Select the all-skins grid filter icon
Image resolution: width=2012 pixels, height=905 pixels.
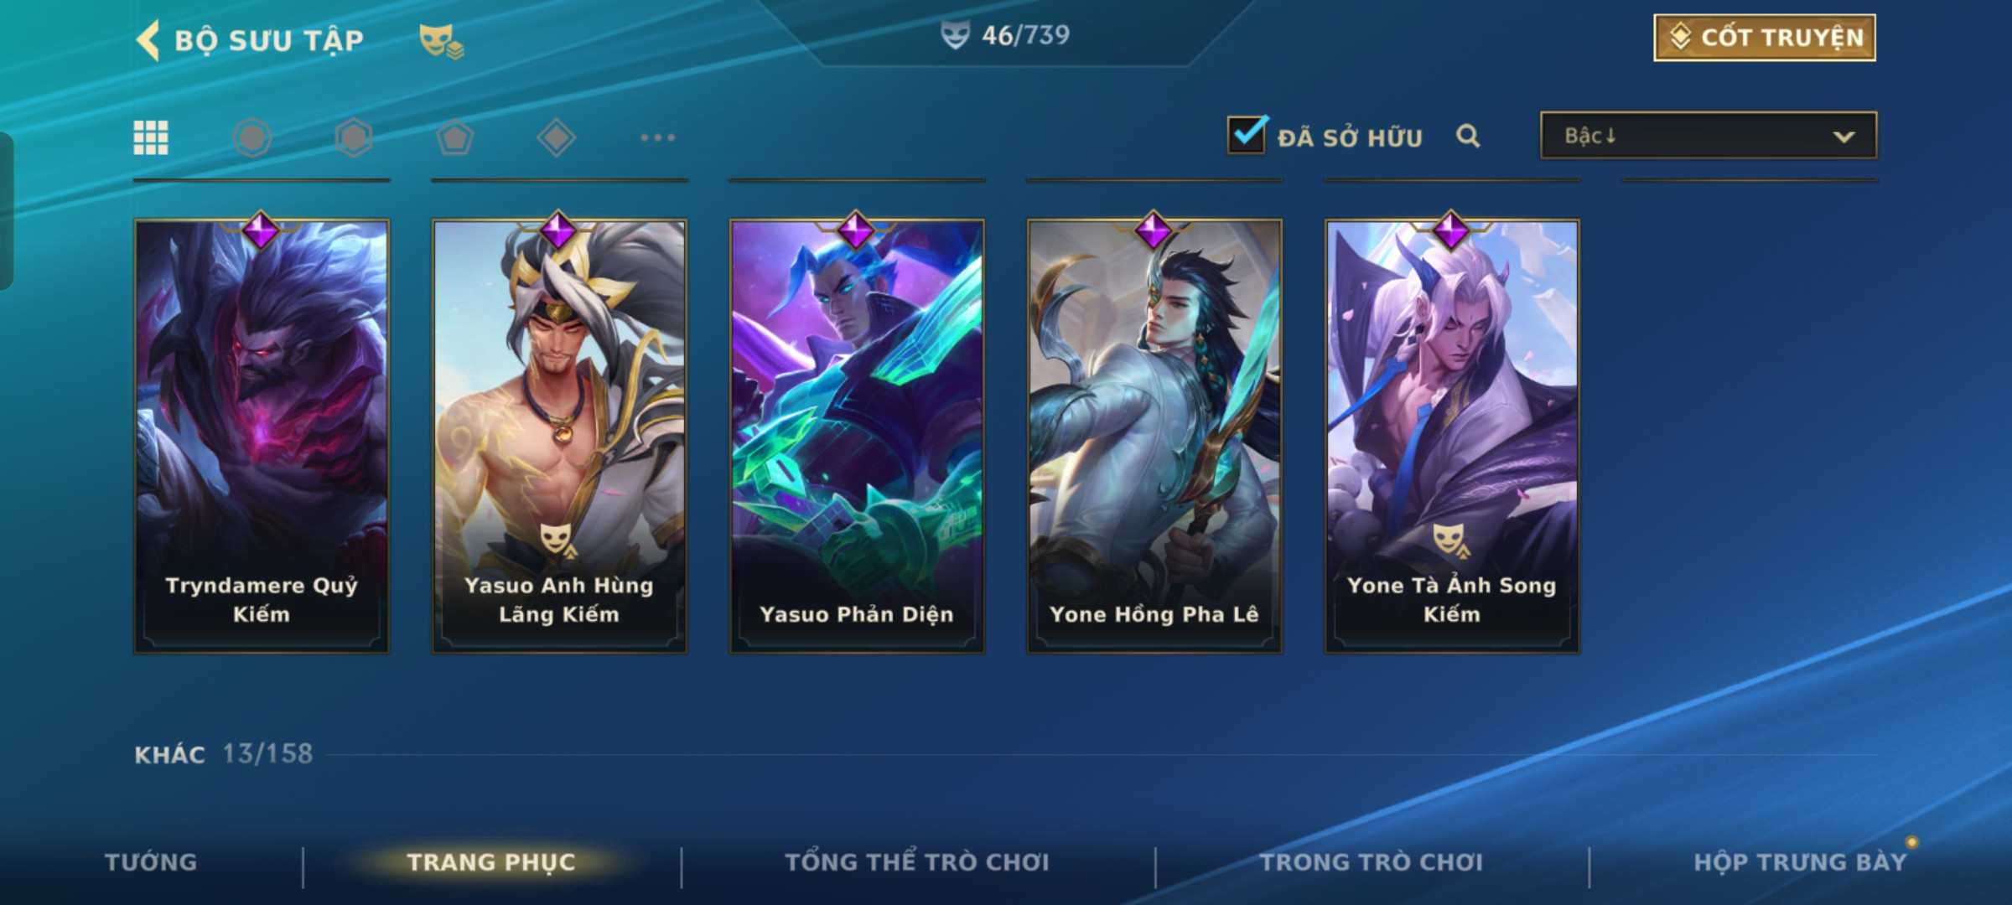[151, 137]
